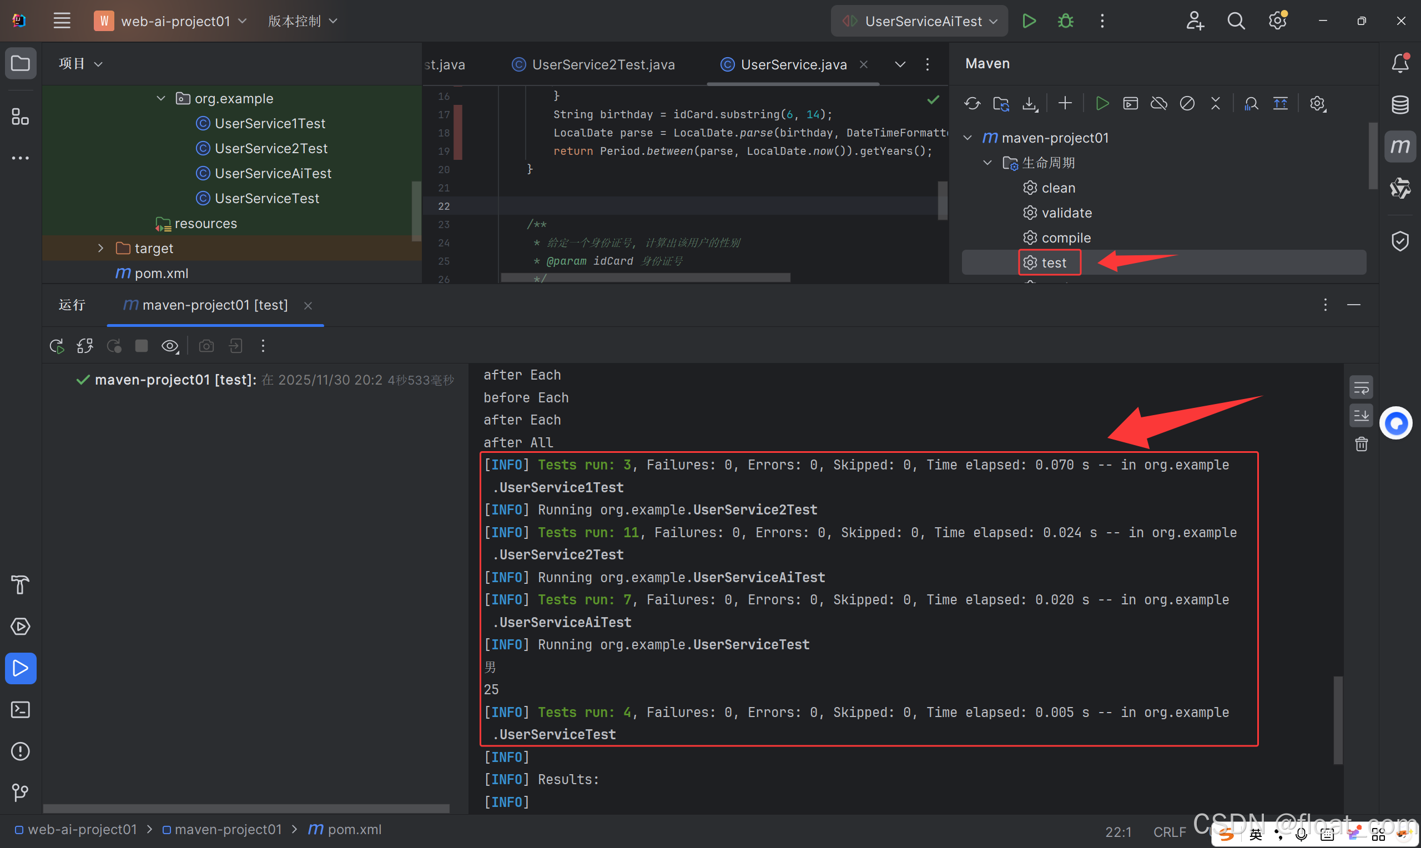This screenshot has width=1421, height=848.
Task: Toggle Maven offline mode
Action: click(1159, 103)
